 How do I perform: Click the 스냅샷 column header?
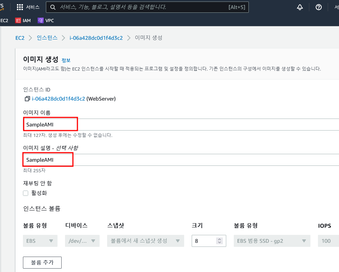(x=116, y=225)
